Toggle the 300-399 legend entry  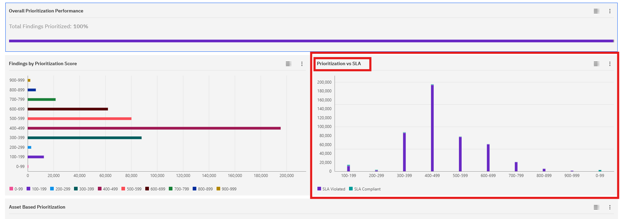(84, 189)
